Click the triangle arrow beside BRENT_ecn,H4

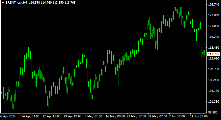click(3, 3)
